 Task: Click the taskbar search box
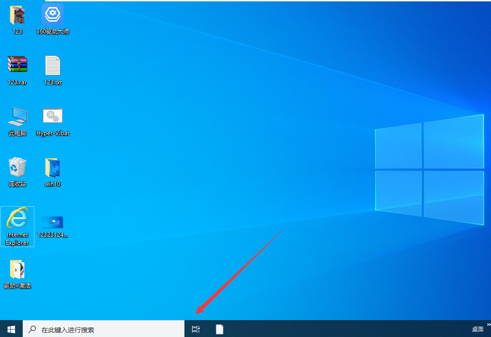point(104,329)
